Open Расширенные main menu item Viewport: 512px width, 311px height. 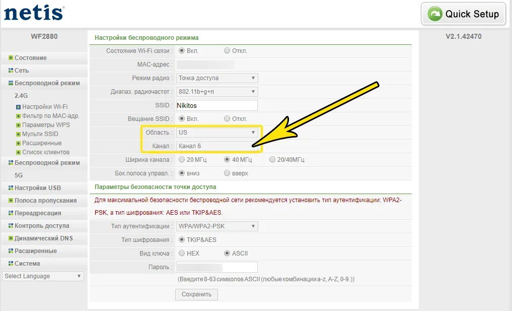36,251
